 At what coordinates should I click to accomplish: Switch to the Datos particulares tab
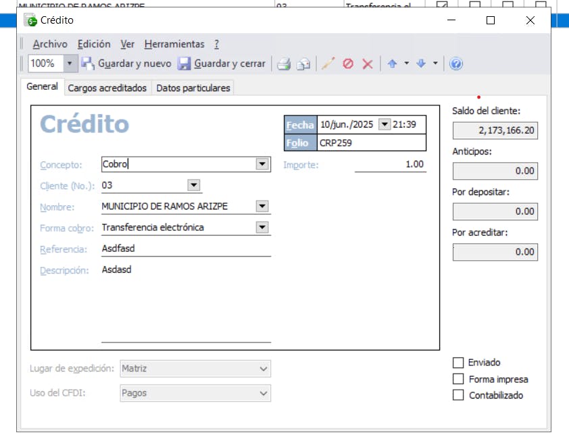point(193,88)
